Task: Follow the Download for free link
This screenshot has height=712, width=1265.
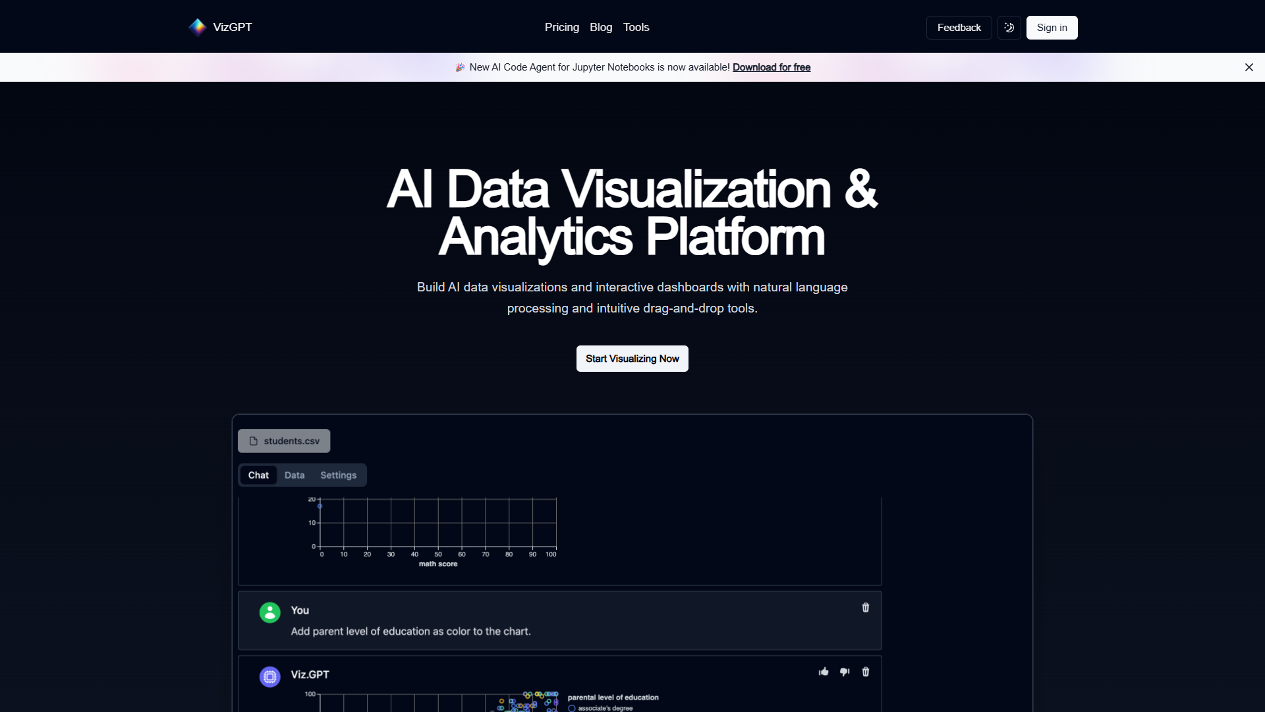Action: (x=772, y=67)
